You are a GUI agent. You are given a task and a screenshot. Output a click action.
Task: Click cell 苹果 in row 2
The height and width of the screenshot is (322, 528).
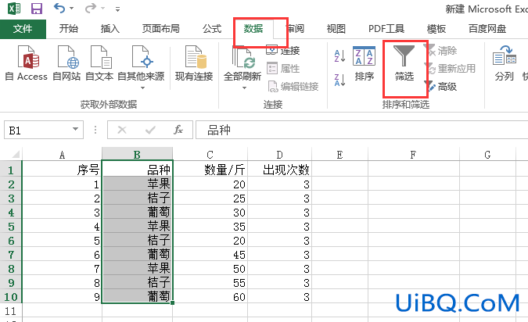(x=138, y=184)
